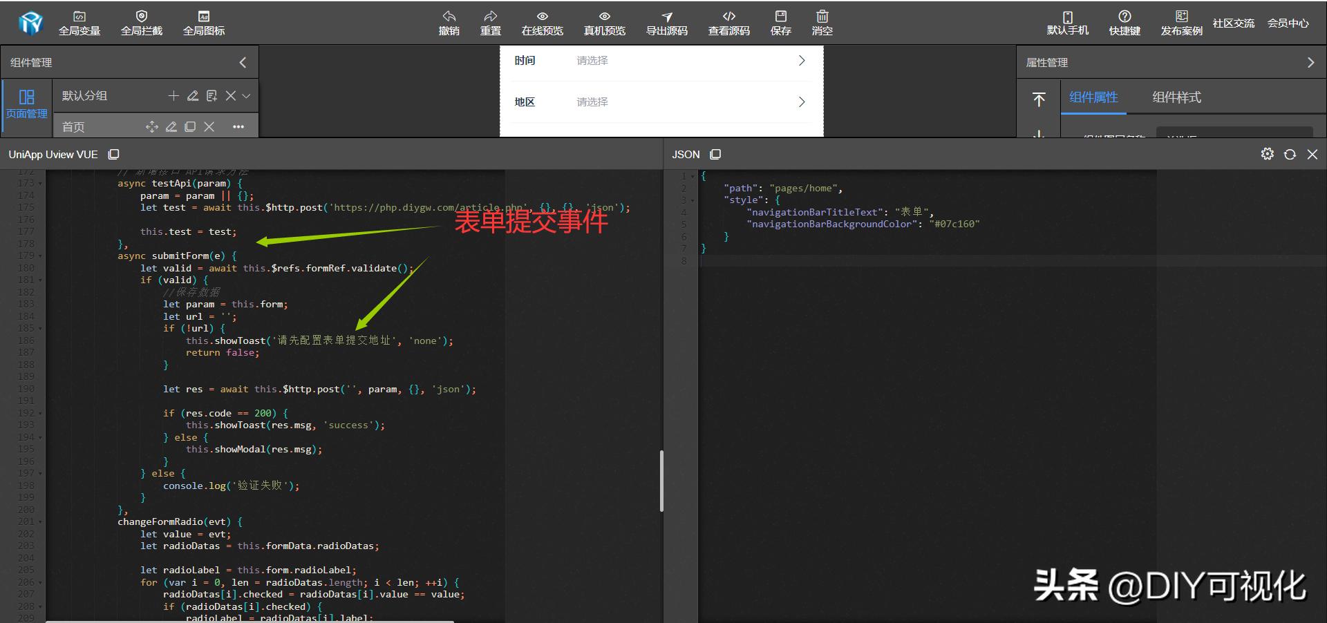Refresh the JSON panel
The height and width of the screenshot is (623, 1327).
point(1290,154)
